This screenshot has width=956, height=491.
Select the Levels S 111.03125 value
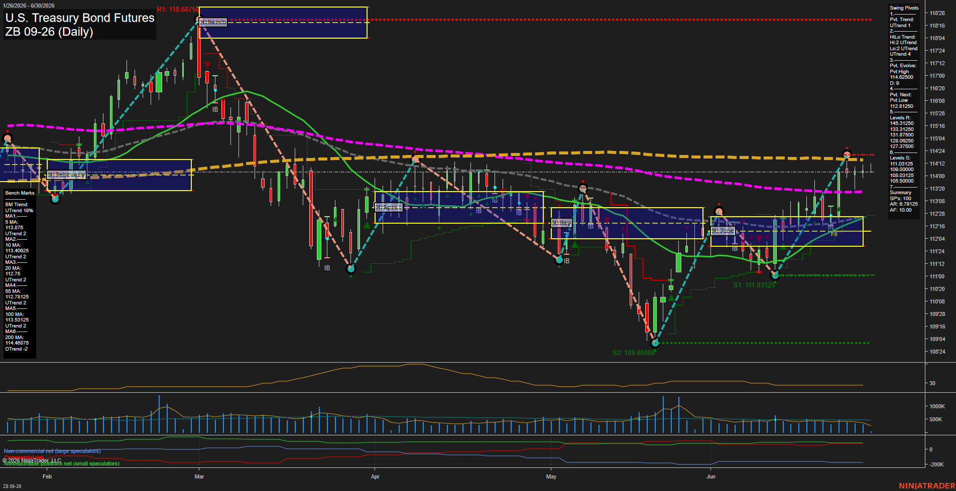[x=902, y=163]
